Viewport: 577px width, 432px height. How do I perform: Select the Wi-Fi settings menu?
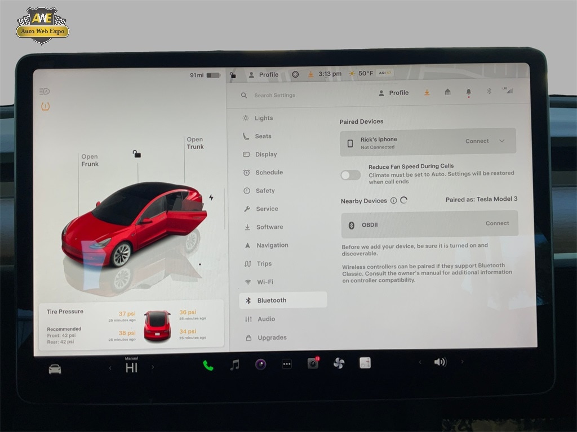[265, 282]
